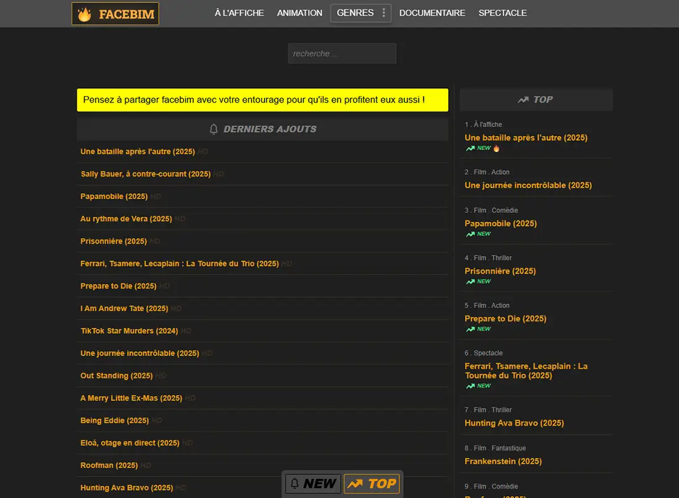679x498 pixels.
Task: Open Sally Bauer, à contre-courant
Action: click(146, 173)
